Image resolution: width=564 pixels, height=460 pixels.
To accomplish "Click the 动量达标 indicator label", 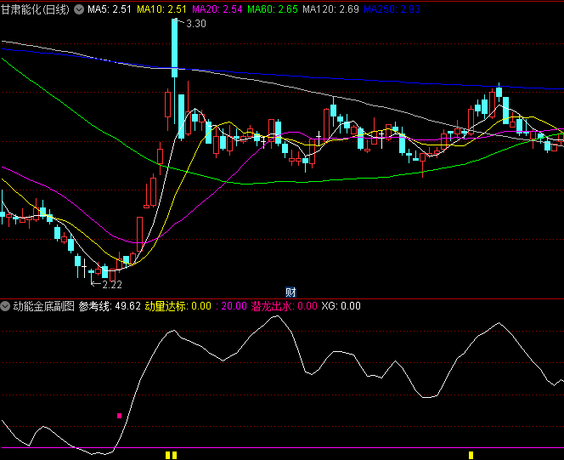I will 178,306.
